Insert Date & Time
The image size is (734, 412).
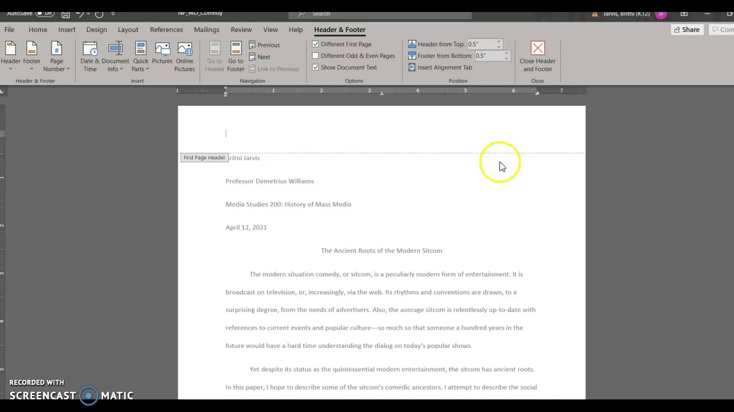tap(90, 57)
